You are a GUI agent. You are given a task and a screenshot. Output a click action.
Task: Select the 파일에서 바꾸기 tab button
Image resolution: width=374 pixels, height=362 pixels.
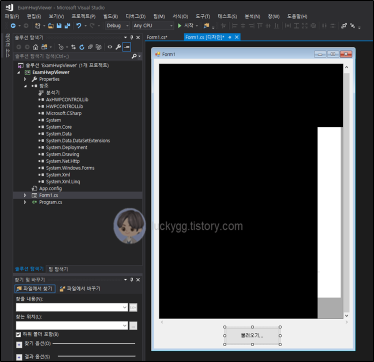(x=80, y=289)
